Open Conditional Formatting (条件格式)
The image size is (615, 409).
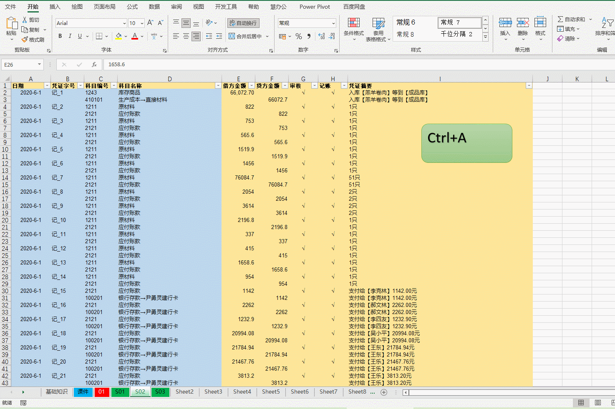coord(354,29)
